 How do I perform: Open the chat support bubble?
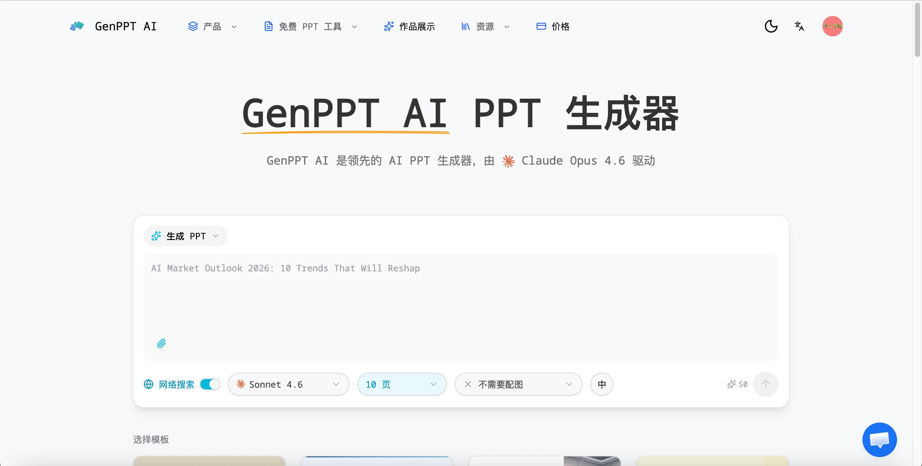[x=879, y=439]
